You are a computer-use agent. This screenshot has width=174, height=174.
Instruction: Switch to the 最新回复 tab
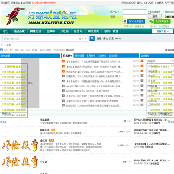(x=79, y=56)
